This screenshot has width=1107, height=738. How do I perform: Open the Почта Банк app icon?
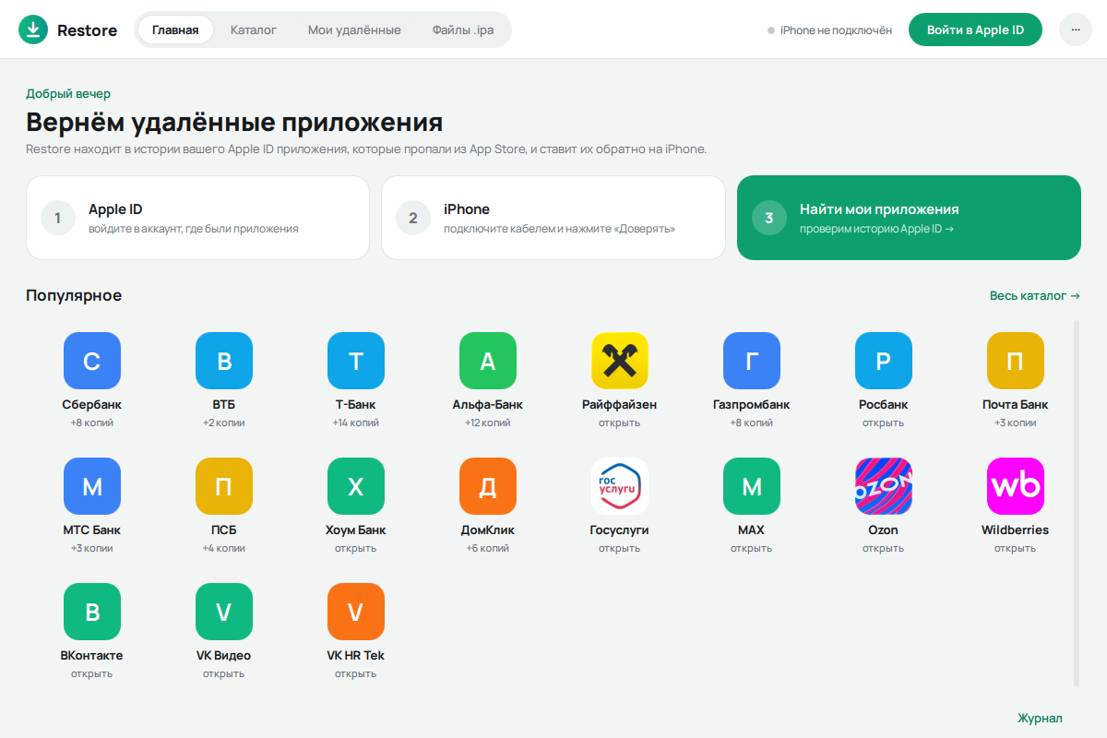(x=1016, y=361)
